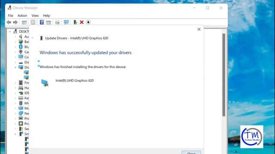Expand the Cameras tree node
Viewport: 275px width, 154px height.
15,52
